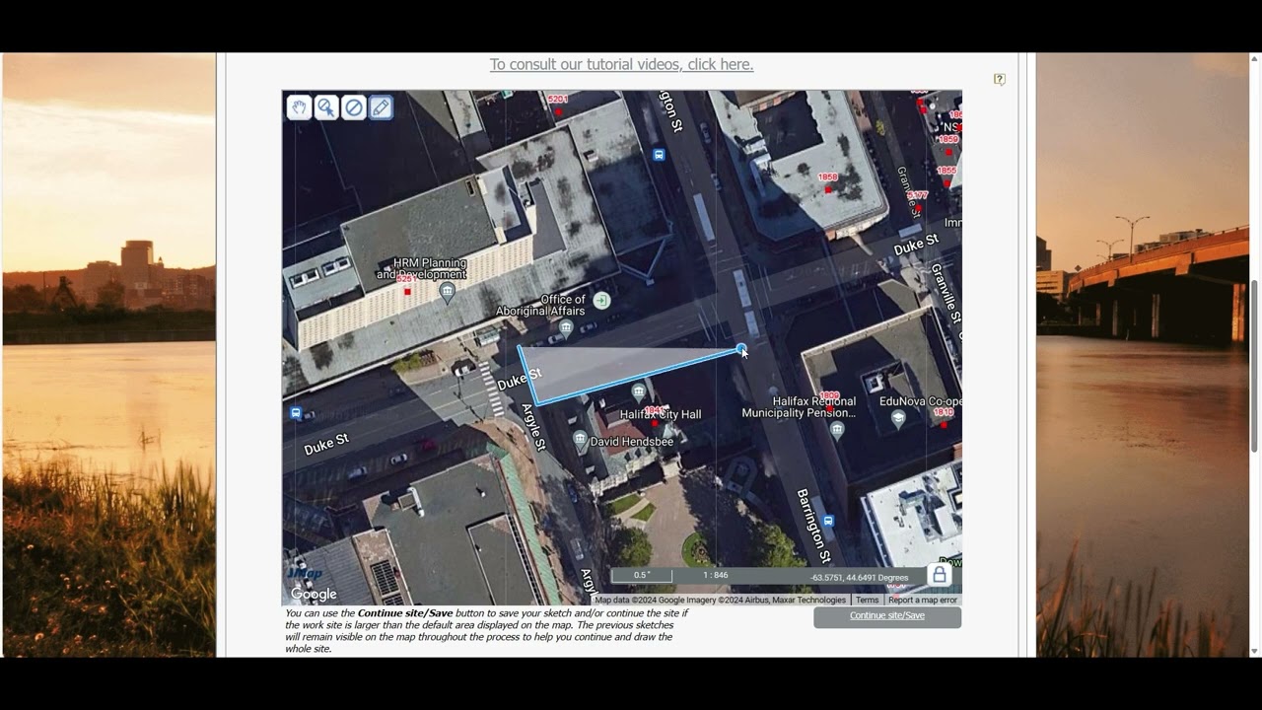Click the Google logo on map

[314, 594]
